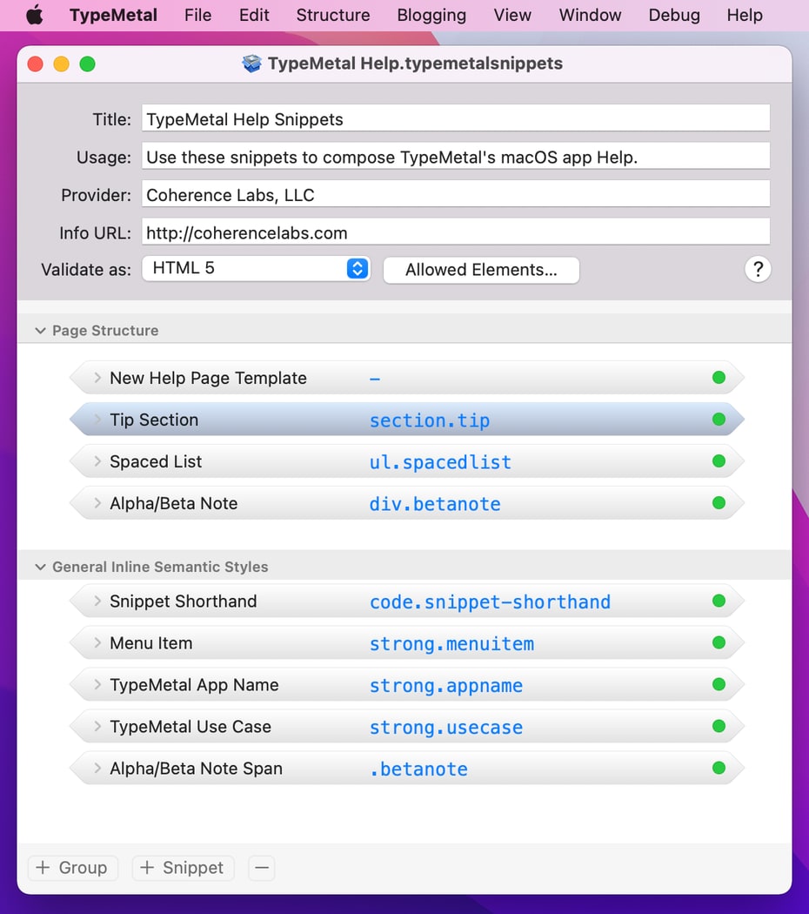Toggle green status dot for Snippet Shorthand
The height and width of the screenshot is (914, 809).
coord(719,601)
